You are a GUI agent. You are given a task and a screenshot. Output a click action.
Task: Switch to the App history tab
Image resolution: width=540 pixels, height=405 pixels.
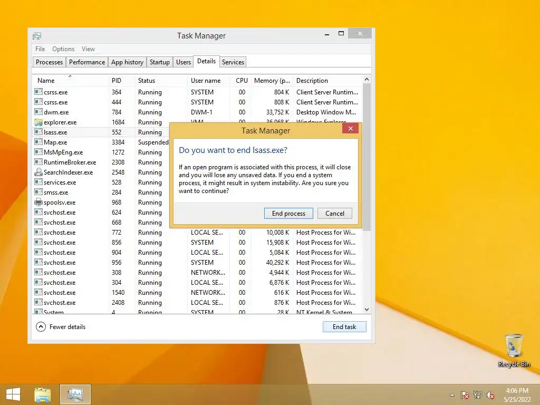(127, 62)
